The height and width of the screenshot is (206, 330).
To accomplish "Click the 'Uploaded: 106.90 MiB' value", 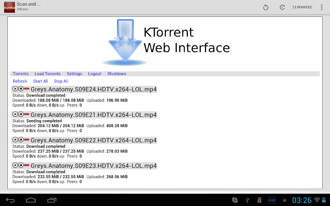I will pos(107,100).
